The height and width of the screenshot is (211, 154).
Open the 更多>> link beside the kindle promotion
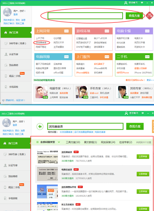[x=150, y=80]
